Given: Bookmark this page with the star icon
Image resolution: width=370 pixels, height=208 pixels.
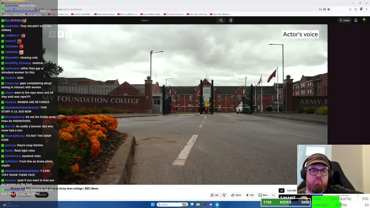Looking at the screenshot, I should coord(328,9).
